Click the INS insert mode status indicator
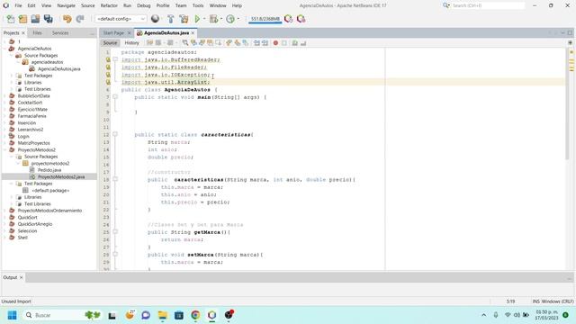The height and width of the screenshot is (324, 576). [x=536, y=301]
